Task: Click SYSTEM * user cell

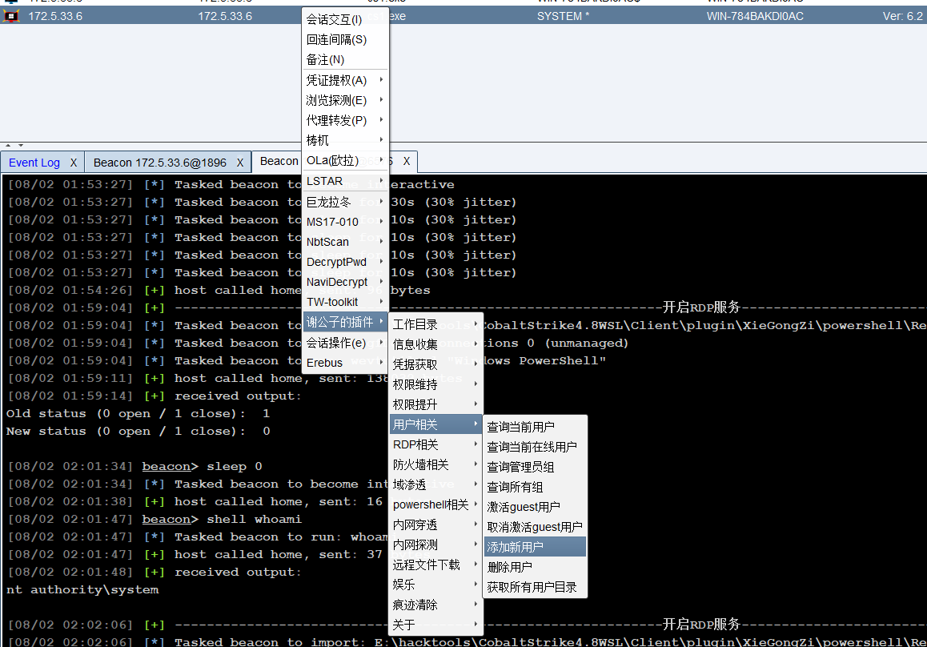Action: click(563, 17)
